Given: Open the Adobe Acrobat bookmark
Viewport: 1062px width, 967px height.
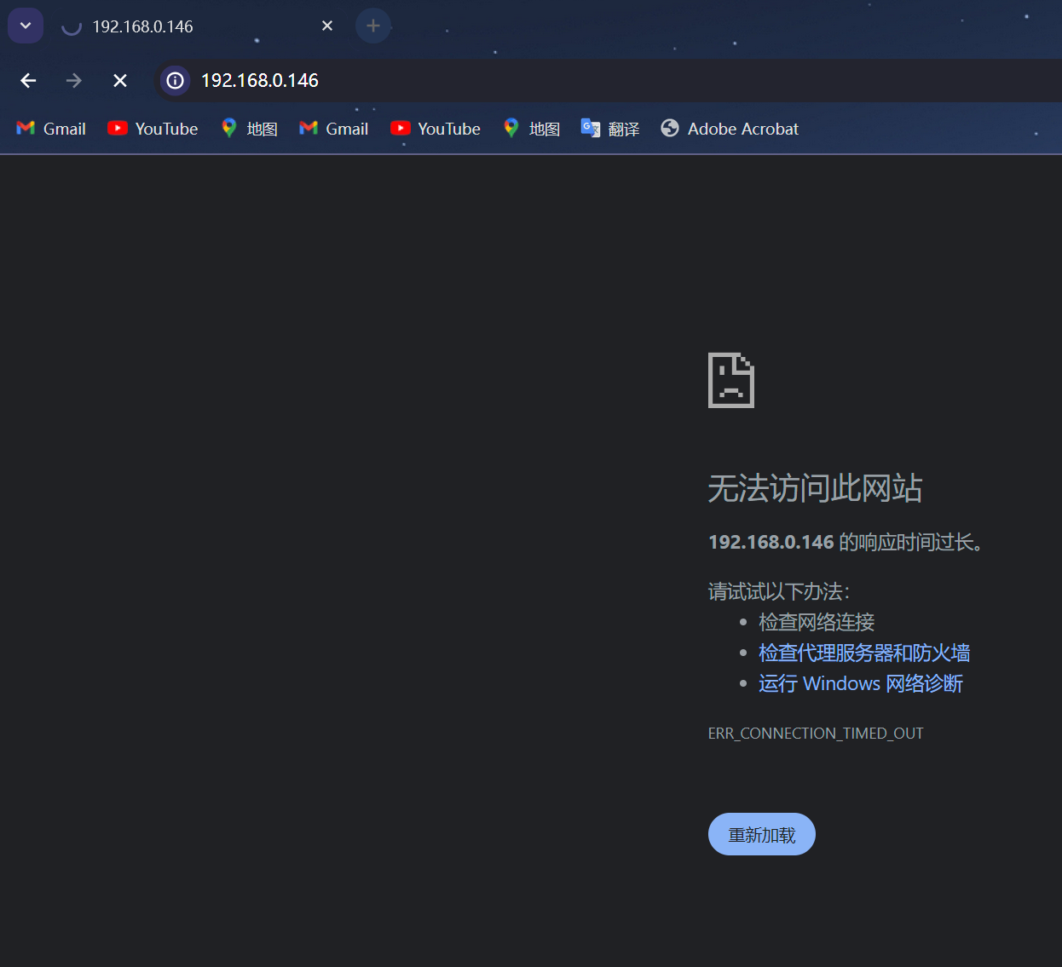Looking at the screenshot, I should [x=730, y=129].
